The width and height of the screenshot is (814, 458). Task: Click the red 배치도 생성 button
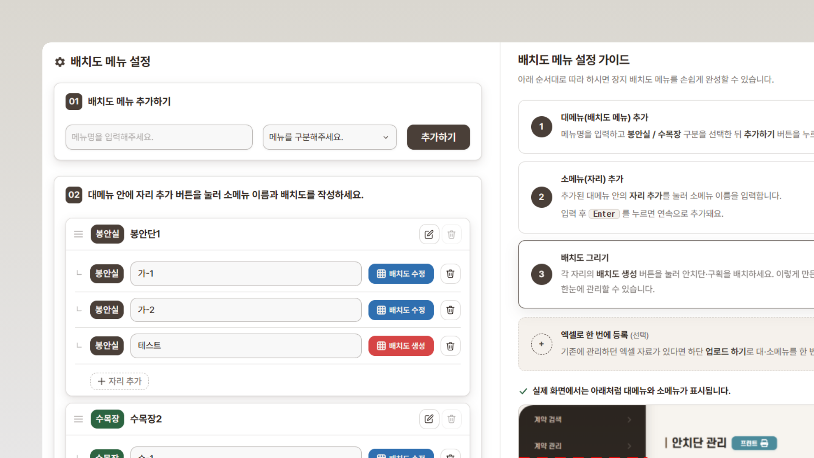[x=401, y=346]
